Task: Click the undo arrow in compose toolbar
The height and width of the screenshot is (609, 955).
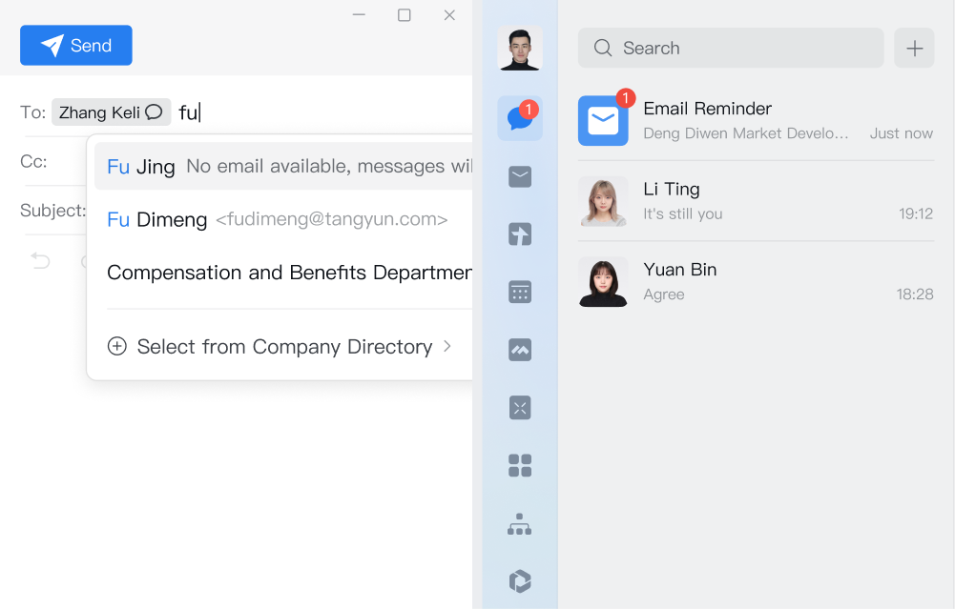Action: [x=40, y=260]
